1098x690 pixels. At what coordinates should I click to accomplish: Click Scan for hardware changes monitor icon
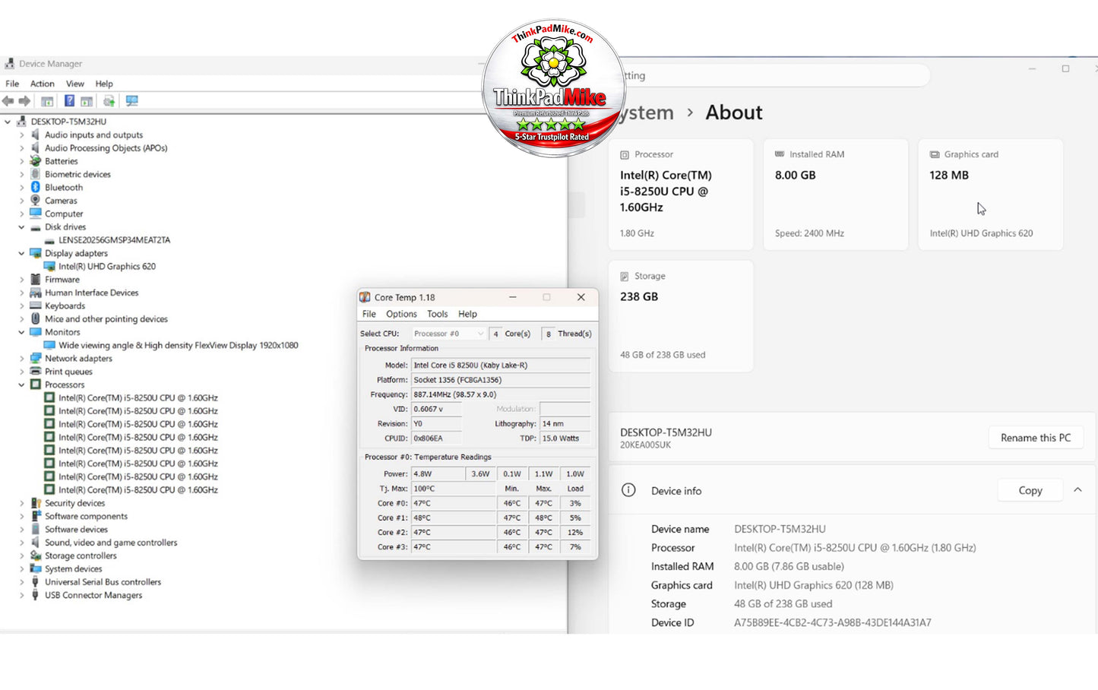click(131, 101)
